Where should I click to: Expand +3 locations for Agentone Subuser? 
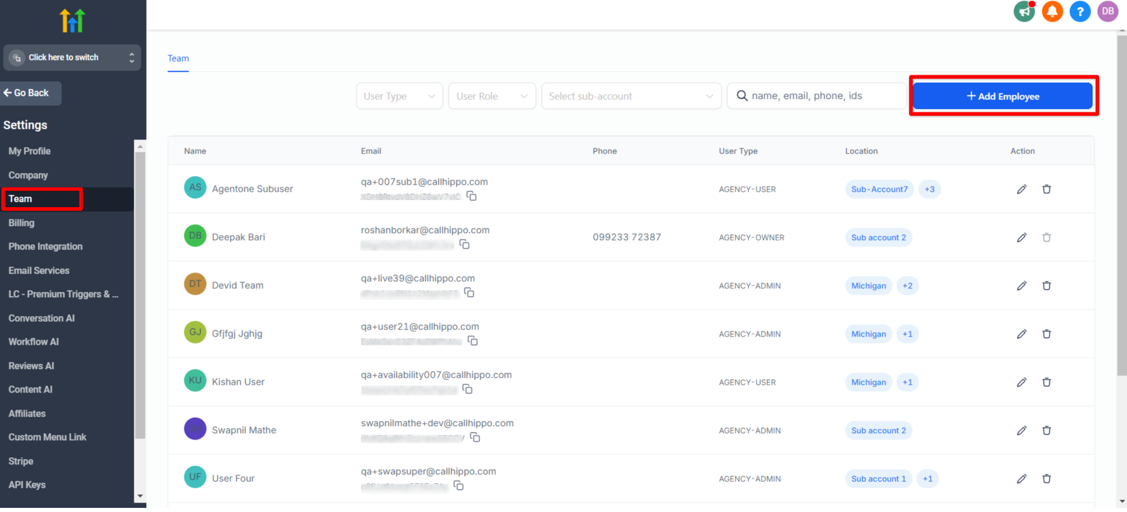coord(929,189)
